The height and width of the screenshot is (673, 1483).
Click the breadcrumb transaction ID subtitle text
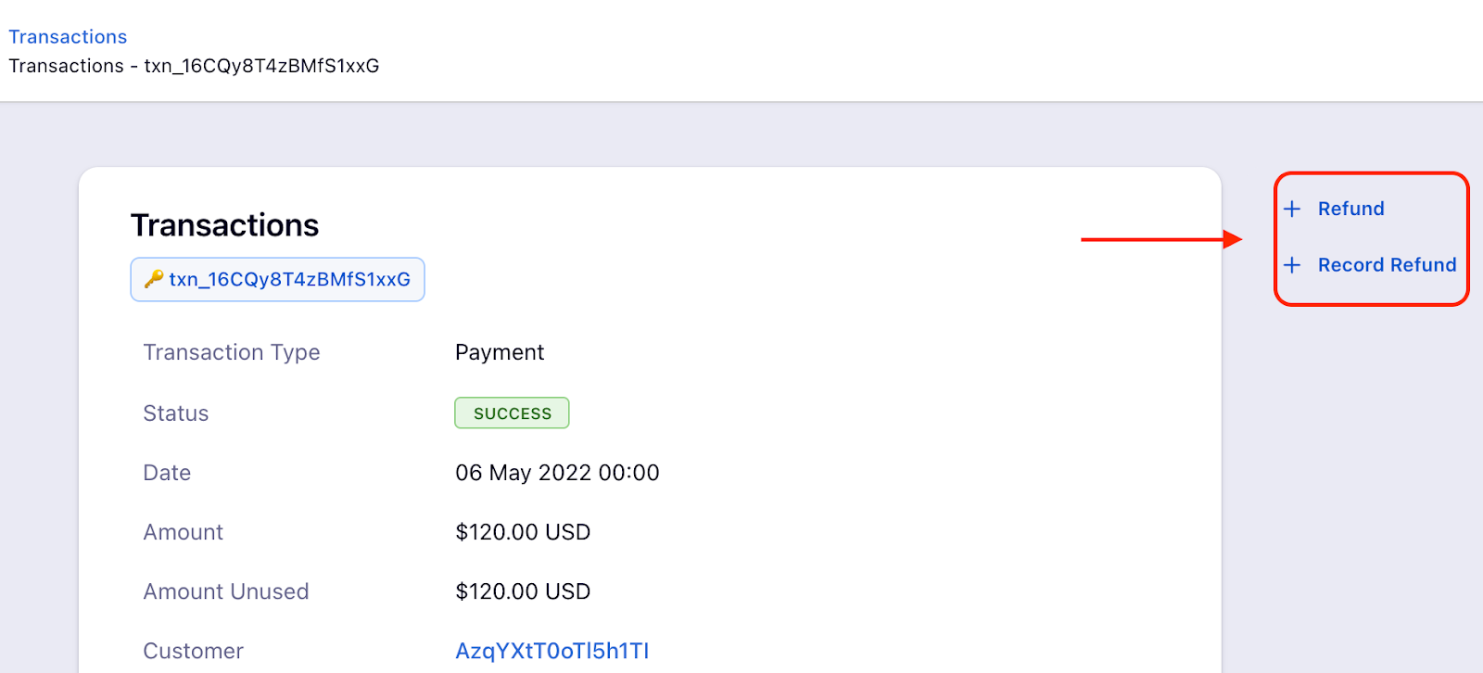(x=194, y=66)
